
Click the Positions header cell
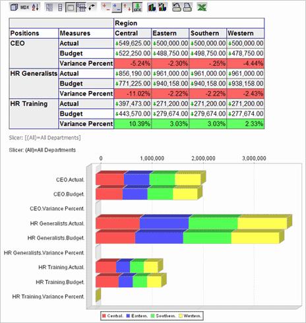coord(34,34)
